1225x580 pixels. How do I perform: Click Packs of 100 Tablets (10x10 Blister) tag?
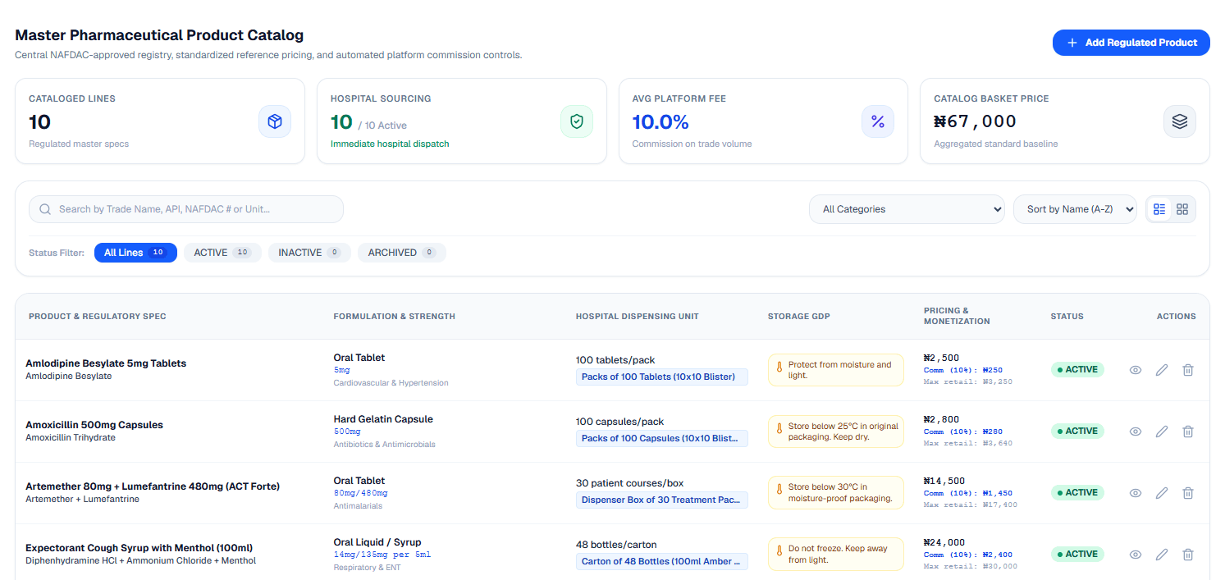[x=662, y=377]
